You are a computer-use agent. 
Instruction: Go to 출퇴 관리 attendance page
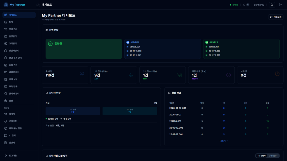[13, 65]
